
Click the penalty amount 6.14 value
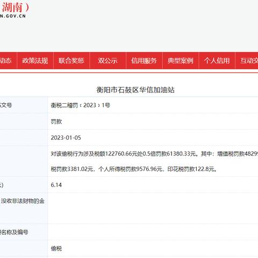[x=56, y=185]
